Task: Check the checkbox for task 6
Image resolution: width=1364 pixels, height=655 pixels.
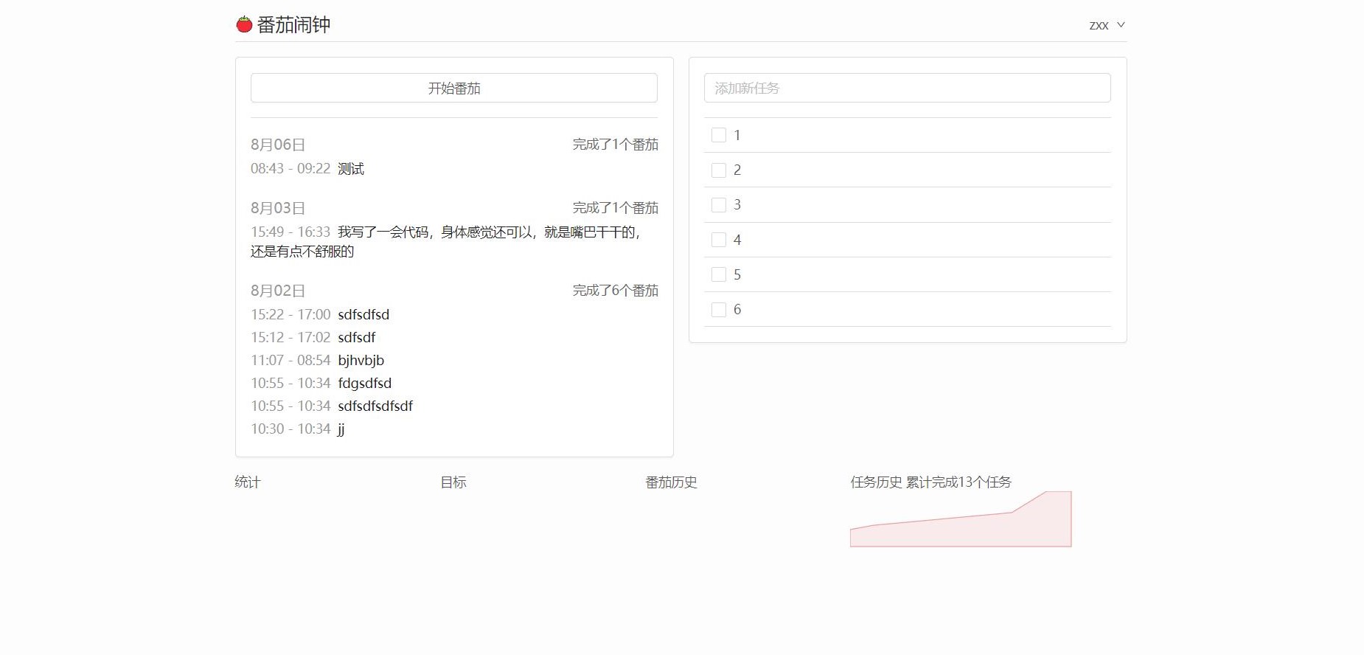Action: point(719,310)
